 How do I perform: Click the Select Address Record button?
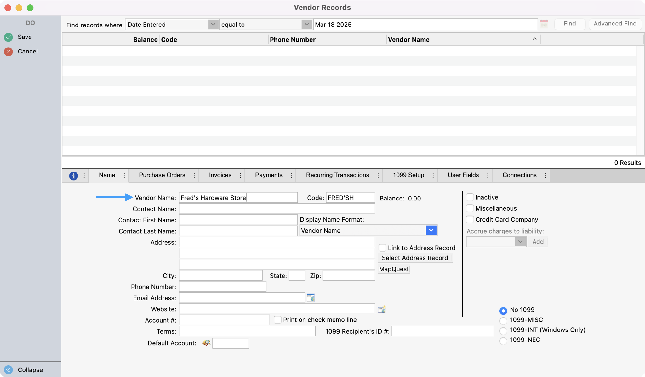[x=415, y=258]
